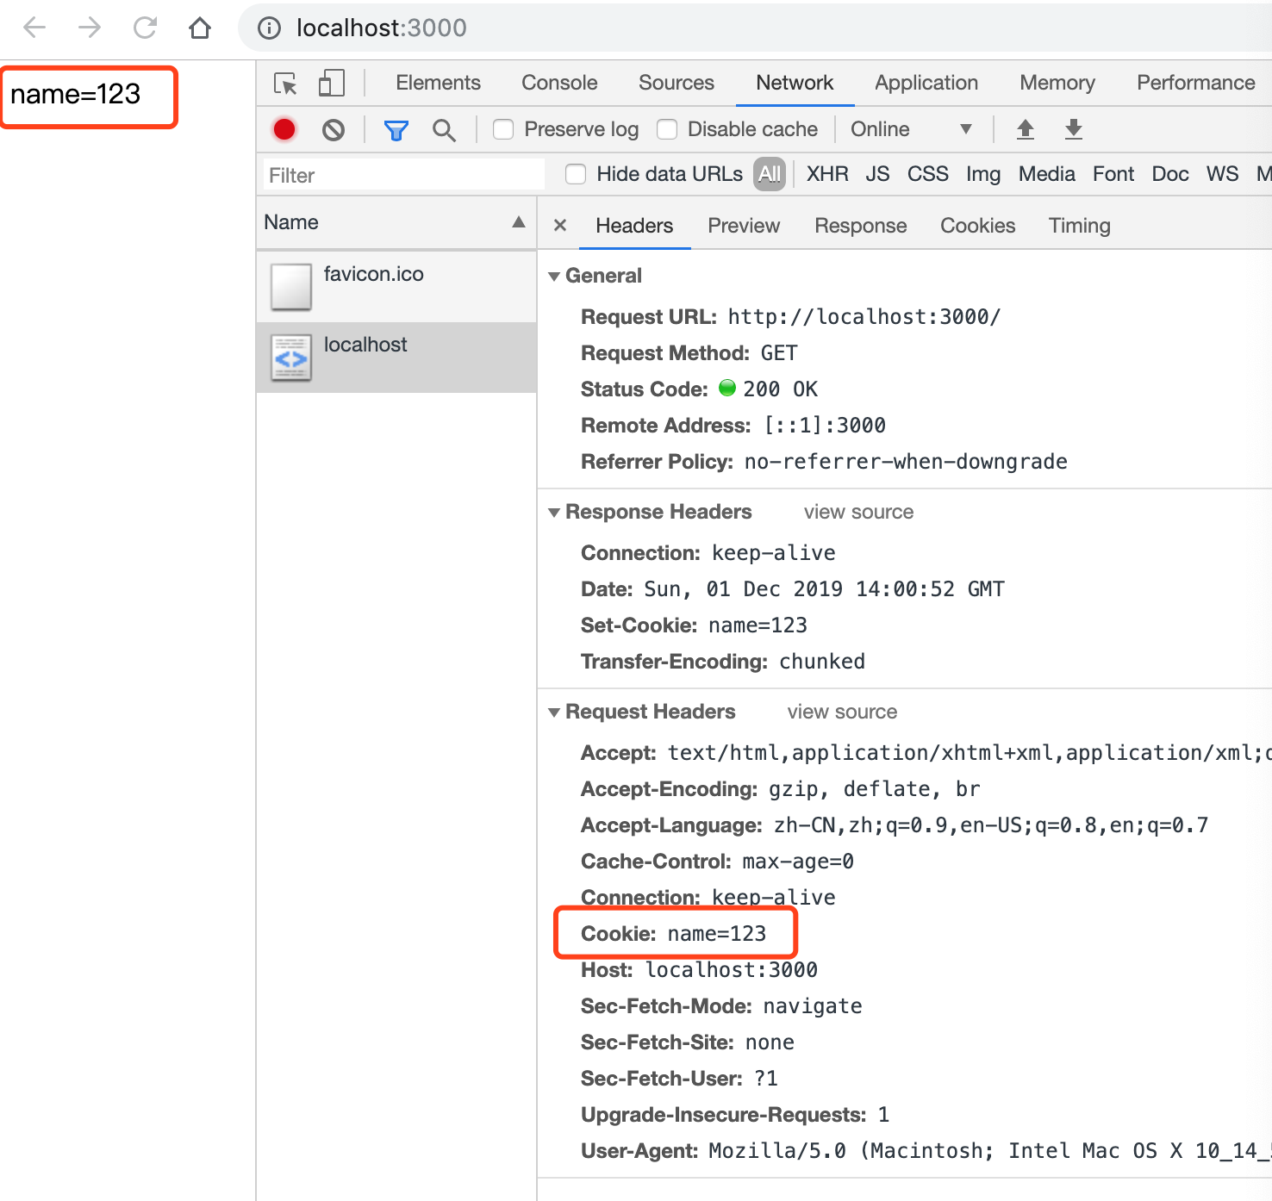Click the Name column header
The image size is (1272, 1201).
pyautogui.click(x=396, y=222)
